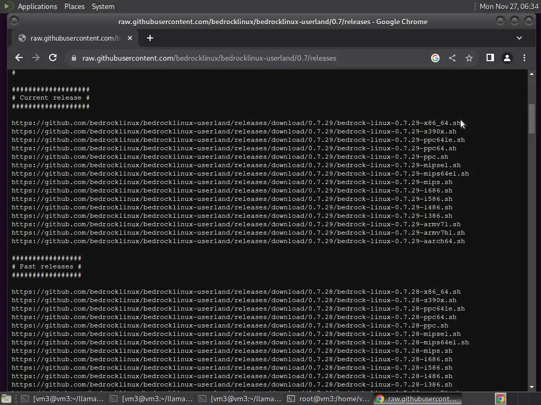Screen dimensions: 541x405
Task: Click the 0.7.28 mips64el.sh URL line
Action: 240,342
